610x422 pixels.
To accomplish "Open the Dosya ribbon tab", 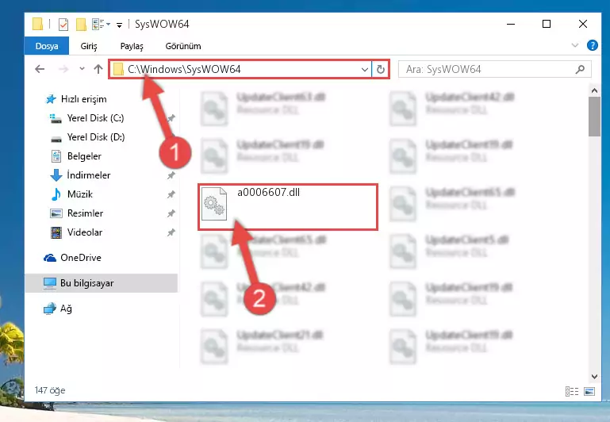I will [47, 46].
